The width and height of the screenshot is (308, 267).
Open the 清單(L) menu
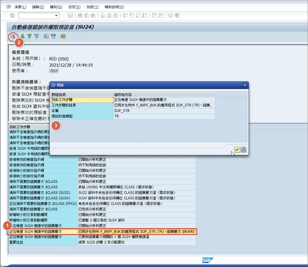(x=20, y=7)
